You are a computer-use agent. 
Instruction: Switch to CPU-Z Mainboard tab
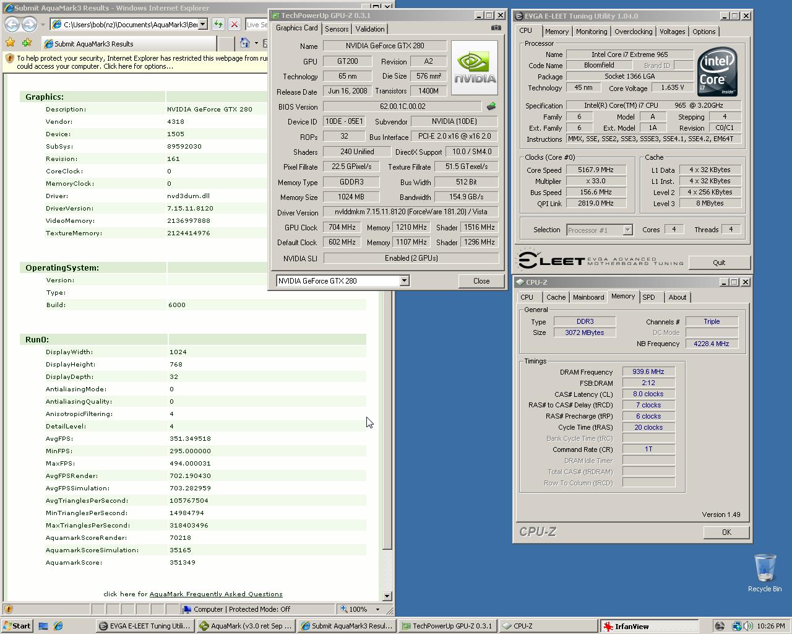[x=588, y=297]
